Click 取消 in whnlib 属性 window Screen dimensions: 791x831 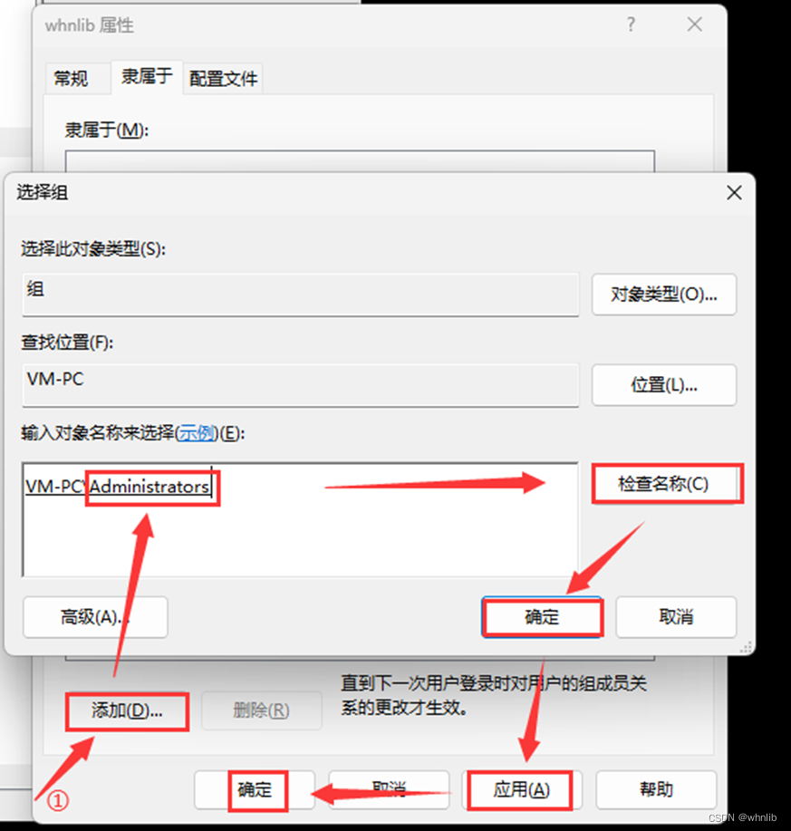pos(389,789)
